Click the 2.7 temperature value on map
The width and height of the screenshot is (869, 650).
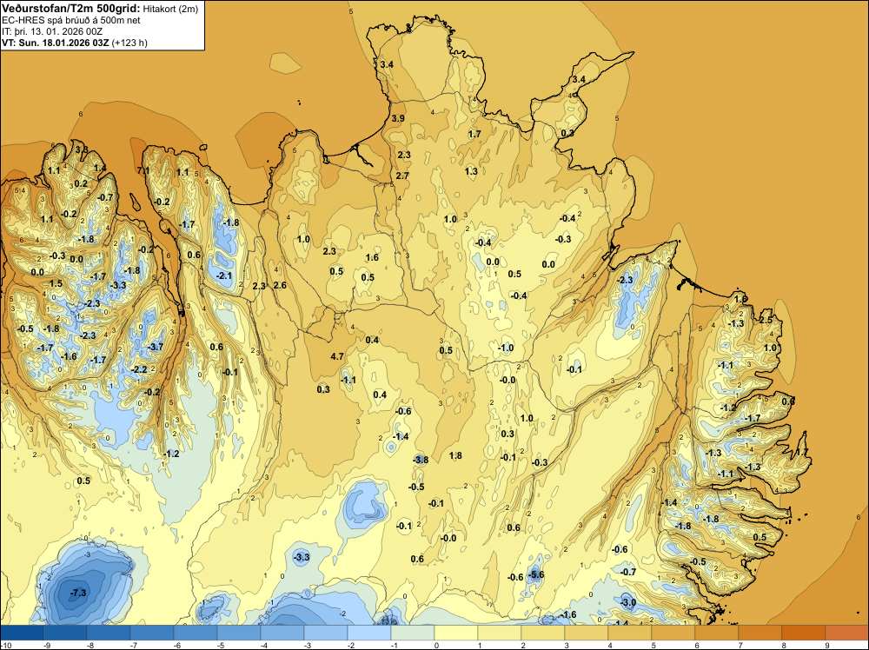[402, 176]
